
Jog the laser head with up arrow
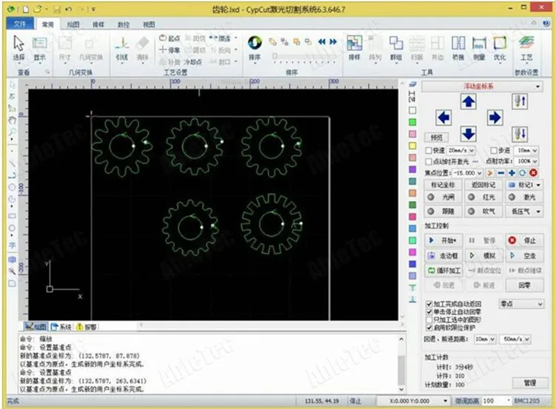pos(468,101)
